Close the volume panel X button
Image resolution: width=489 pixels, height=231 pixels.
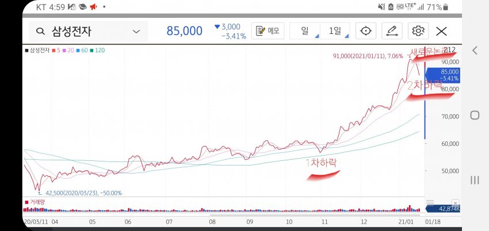tap(455, 203)
